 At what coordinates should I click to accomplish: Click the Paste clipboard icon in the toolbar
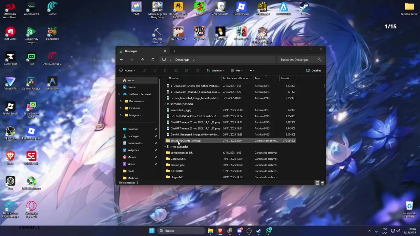tap(166, 70)
